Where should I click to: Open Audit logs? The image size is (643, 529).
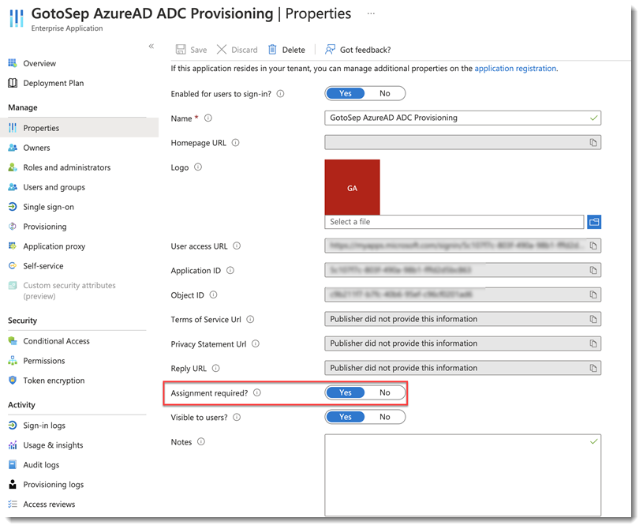(x=41, y=465)
